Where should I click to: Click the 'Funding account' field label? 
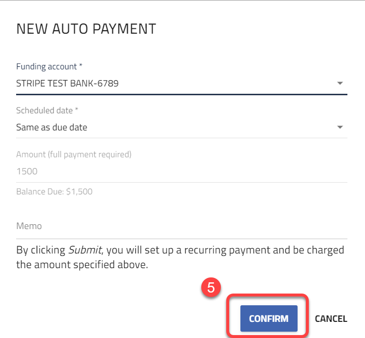click(46, 66)
